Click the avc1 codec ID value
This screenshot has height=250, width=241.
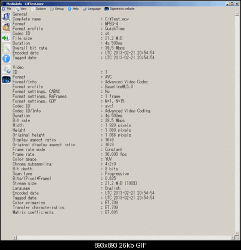coord(109,106)
